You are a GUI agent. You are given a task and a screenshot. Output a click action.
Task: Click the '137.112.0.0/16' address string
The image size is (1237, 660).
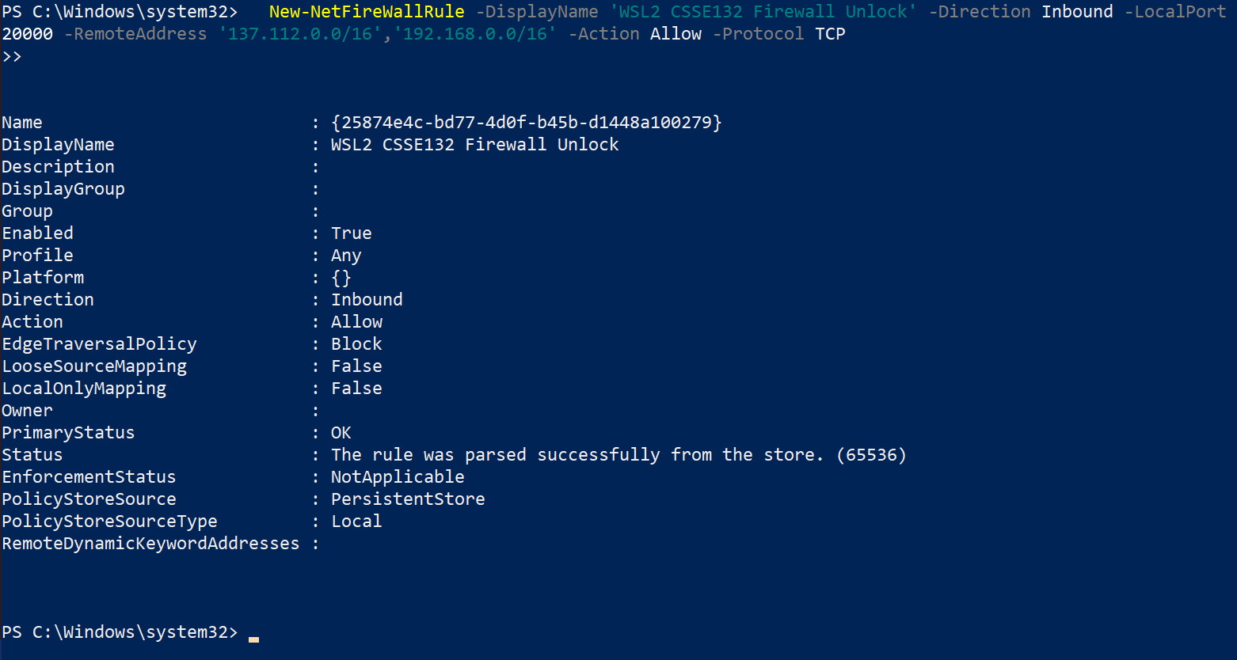click(x=300, y=34)
